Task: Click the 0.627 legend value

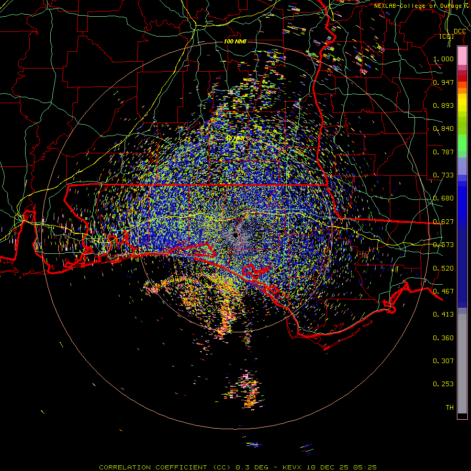Action: coord(443,222)
